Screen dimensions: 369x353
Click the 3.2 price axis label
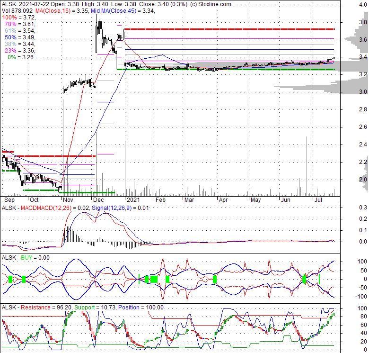point(363,74)
